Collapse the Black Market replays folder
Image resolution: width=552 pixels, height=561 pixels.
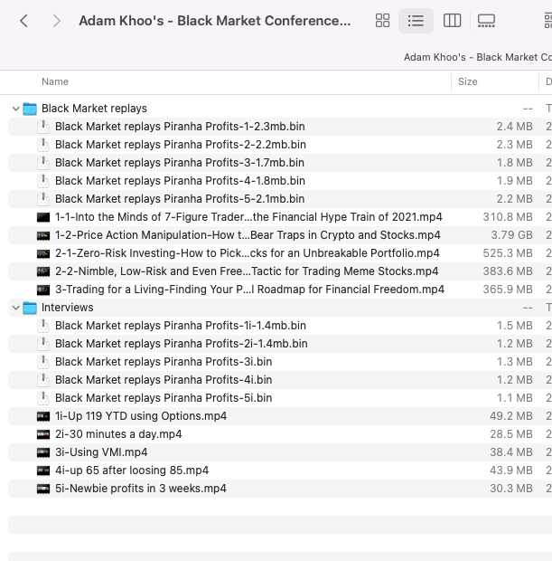click(x=15, y=109)
